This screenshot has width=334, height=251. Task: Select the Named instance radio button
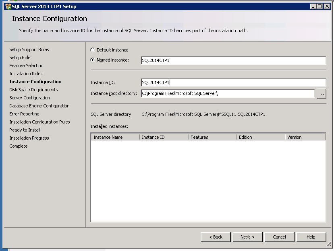[93, 60]
